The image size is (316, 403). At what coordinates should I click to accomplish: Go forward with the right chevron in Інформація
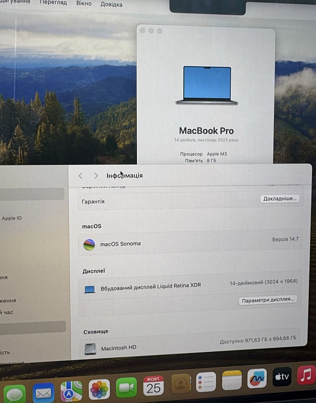tap(96, 176)
